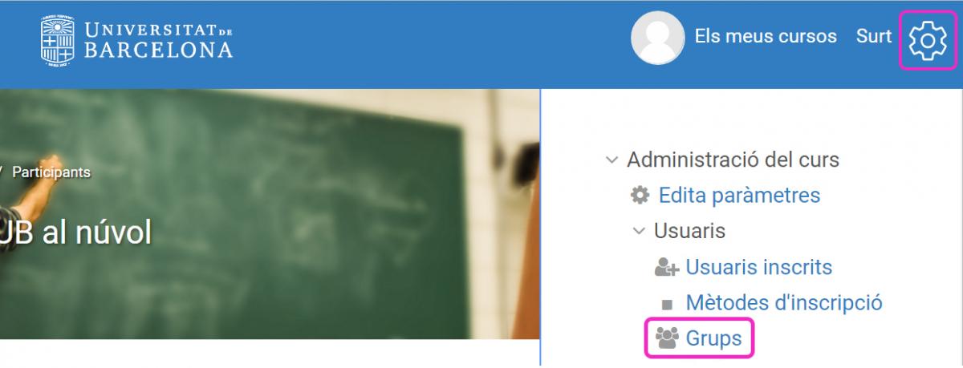Open the Mètodes d'inscripció link
Screen dimensions: 963x368
pyautogui.click(x=784, y=303)
